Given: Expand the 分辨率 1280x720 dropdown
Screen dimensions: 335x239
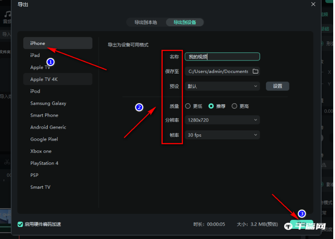Looking at the screenshot, I should [222, 120].
